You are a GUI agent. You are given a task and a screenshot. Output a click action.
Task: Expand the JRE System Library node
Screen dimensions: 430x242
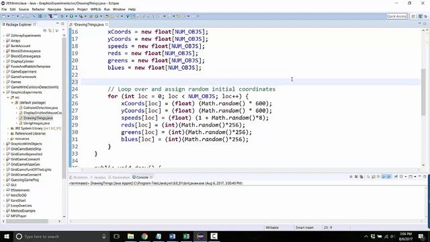coord(8,128)
